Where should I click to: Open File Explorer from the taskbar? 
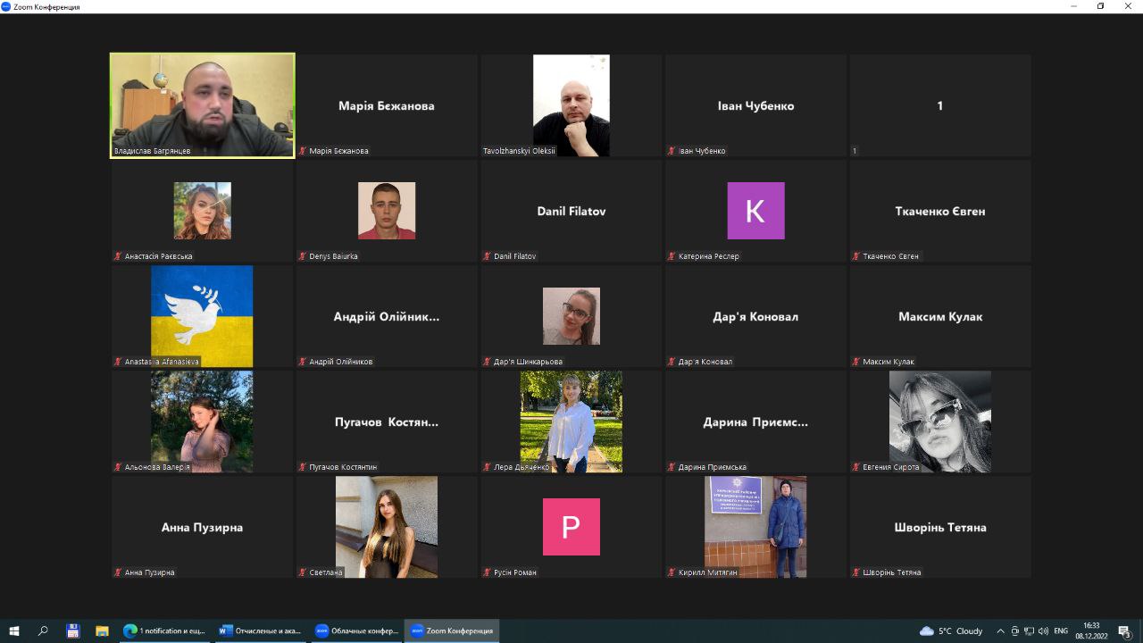click(102, 630)
